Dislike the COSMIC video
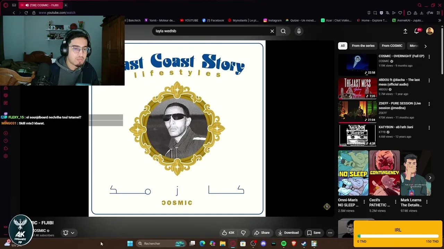Screen dimensions: 444x249 tap(244, 233)
